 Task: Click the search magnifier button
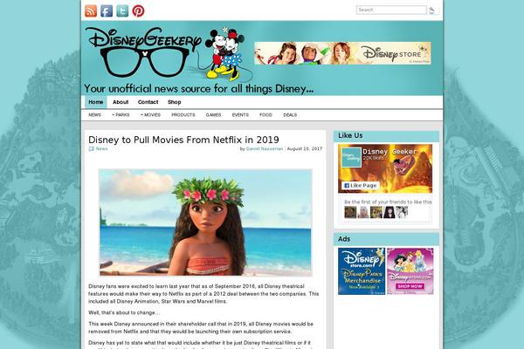[431, 10]
